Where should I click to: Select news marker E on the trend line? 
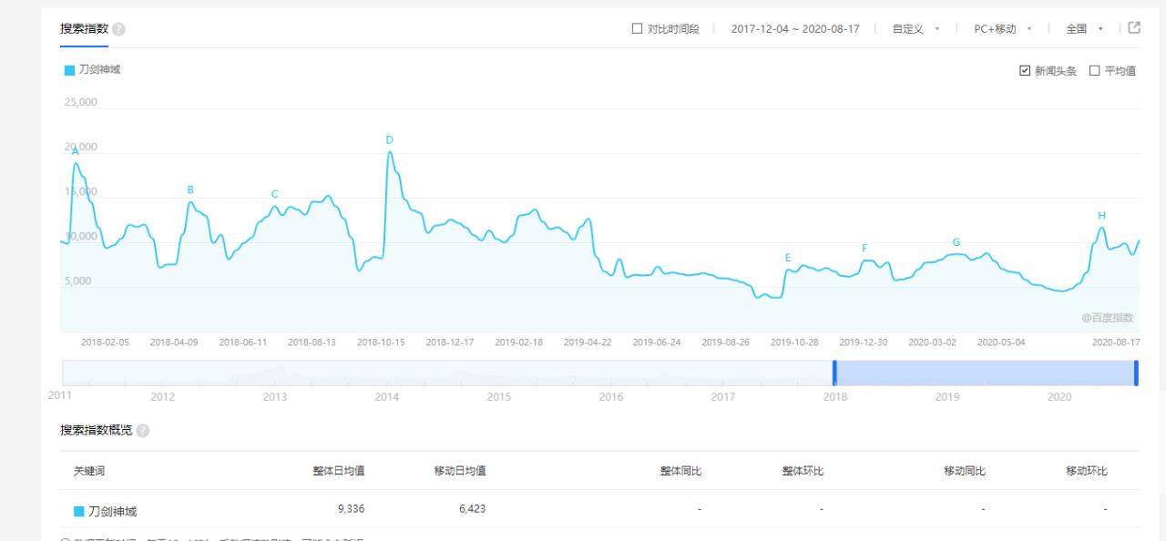788,259
